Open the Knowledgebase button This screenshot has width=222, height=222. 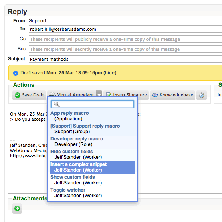click(x=172, y=95)
